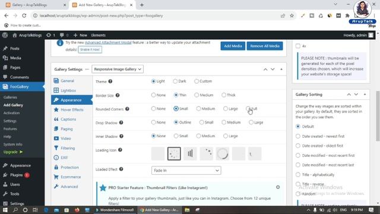Open the Lightbox settings tab

pyautogui.click(x=68, y=90)
